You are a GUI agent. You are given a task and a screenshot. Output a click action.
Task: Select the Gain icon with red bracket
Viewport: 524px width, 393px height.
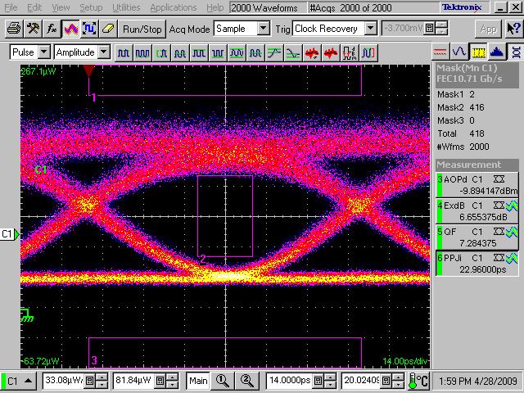coord(368,52)
